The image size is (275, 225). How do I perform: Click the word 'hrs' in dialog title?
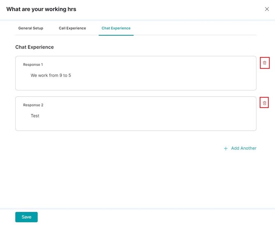[72, 9]
